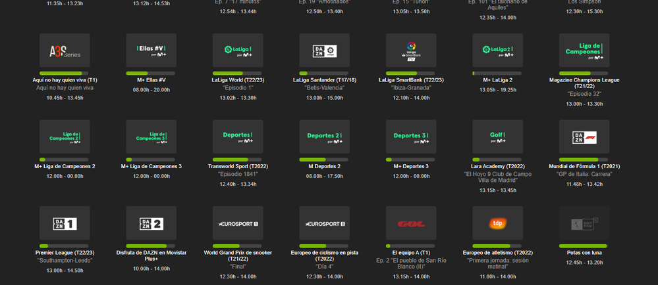This screenshot has width=658, height=285.
Task: Open Mundial de Fórmula 1 (T2021) title
Action: tap(584, 166)
